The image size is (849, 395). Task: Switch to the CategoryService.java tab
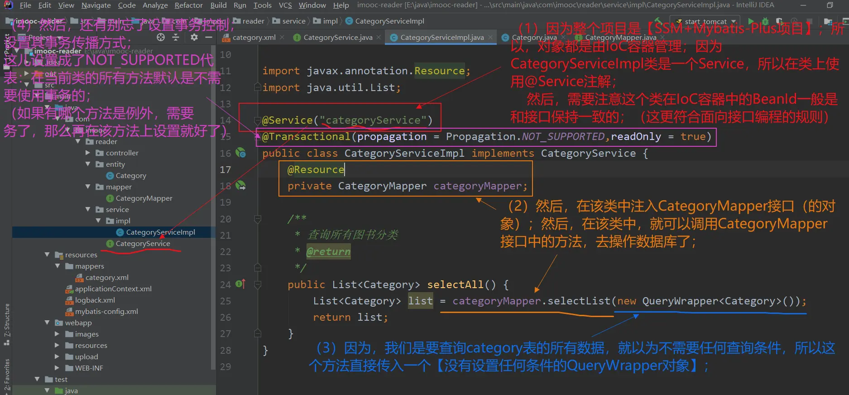coord(337,38)
